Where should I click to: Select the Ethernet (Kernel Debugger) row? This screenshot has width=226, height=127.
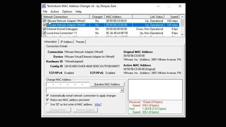tap(111, 29)
